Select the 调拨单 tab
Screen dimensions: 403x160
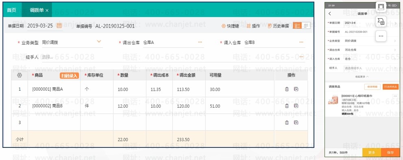point(37,10)
